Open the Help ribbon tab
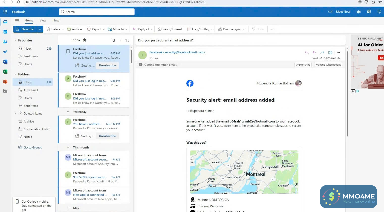384x212 pixels. tap(56, 21)
